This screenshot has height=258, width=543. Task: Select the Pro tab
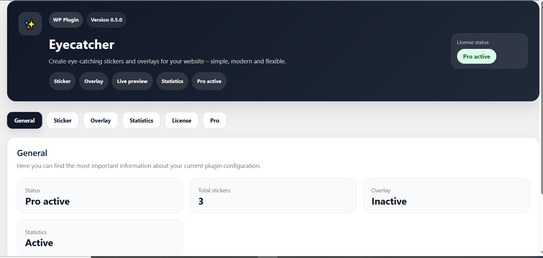(215, 121)
